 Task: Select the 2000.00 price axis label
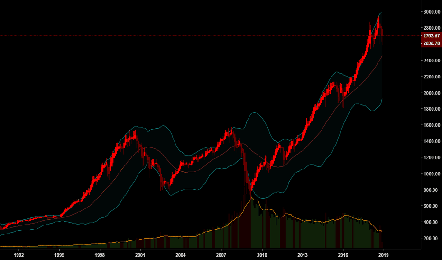(432, 93)
